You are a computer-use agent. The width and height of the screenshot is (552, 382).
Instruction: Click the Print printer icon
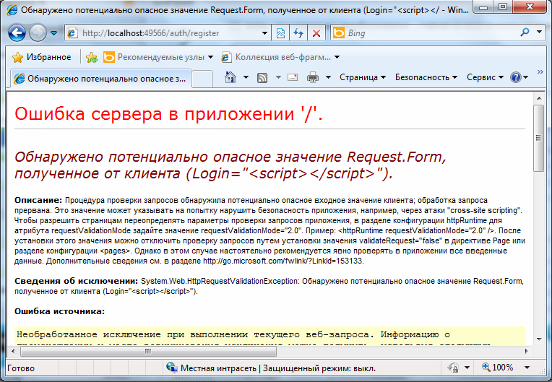[313, 77]
